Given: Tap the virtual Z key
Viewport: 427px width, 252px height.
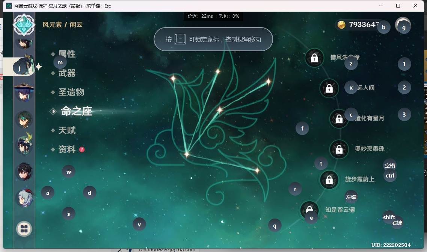Looking at the screenshot, I should tap(351, 64).
